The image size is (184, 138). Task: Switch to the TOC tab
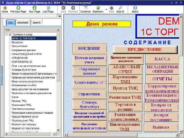click(x=10, y=22)
